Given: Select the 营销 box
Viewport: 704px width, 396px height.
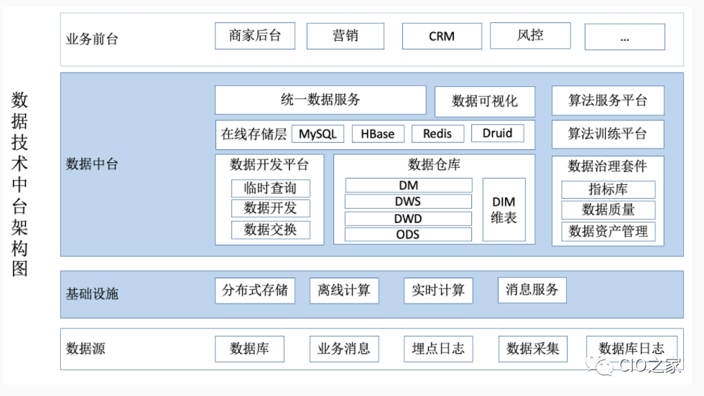Looking at the screenshot, I should [x=345, y=36].
